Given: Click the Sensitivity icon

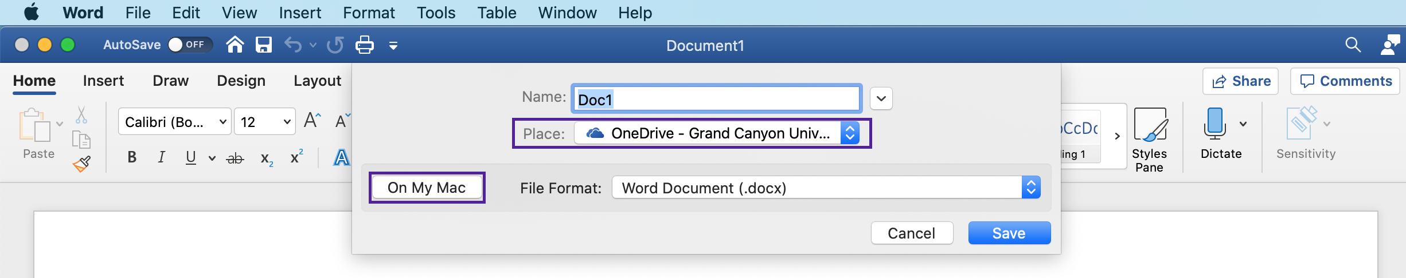Looking at the screenshot, I should click(x=1302, y=123).
